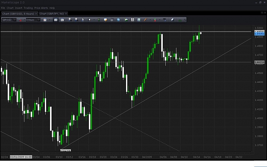Open the Price Alerts menu
Screen dimensions: 267x167
(41, 8)
